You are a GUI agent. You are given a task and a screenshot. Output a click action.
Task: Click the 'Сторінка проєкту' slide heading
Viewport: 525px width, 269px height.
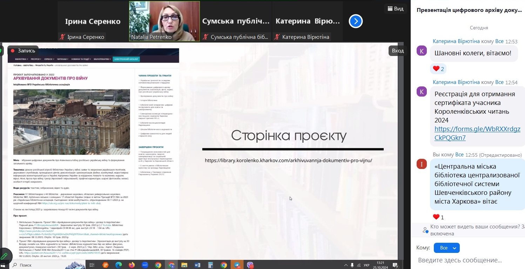coord(289,136)
